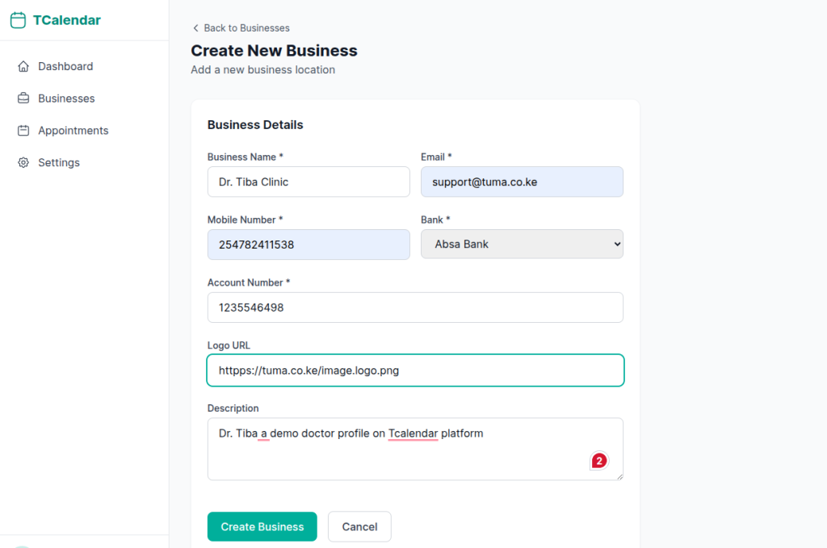Click the back chevron arrow icon
Screen dimensions: 827x548
(195, 28)
